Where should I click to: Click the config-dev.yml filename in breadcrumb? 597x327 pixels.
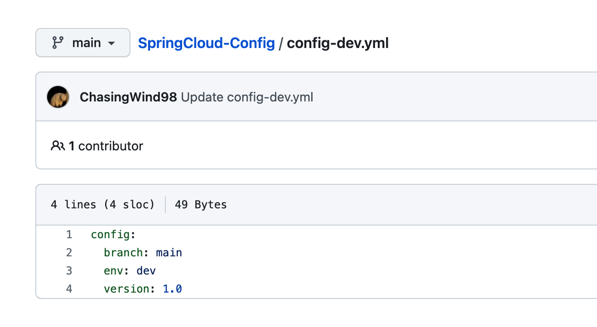pyautogui.click(x=337, y=43)
